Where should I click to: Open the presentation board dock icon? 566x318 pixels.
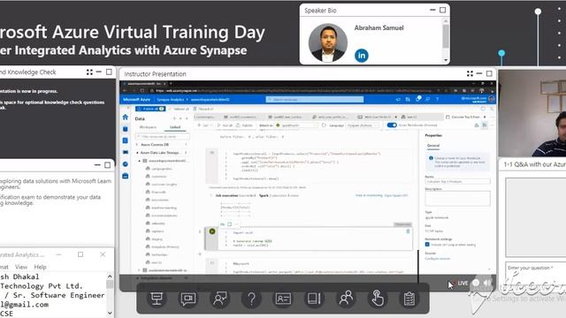click(x=157, y=299)
